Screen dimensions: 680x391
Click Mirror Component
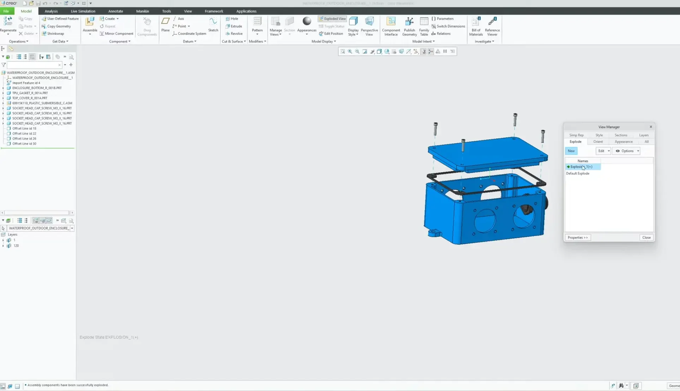pos(116,34)
